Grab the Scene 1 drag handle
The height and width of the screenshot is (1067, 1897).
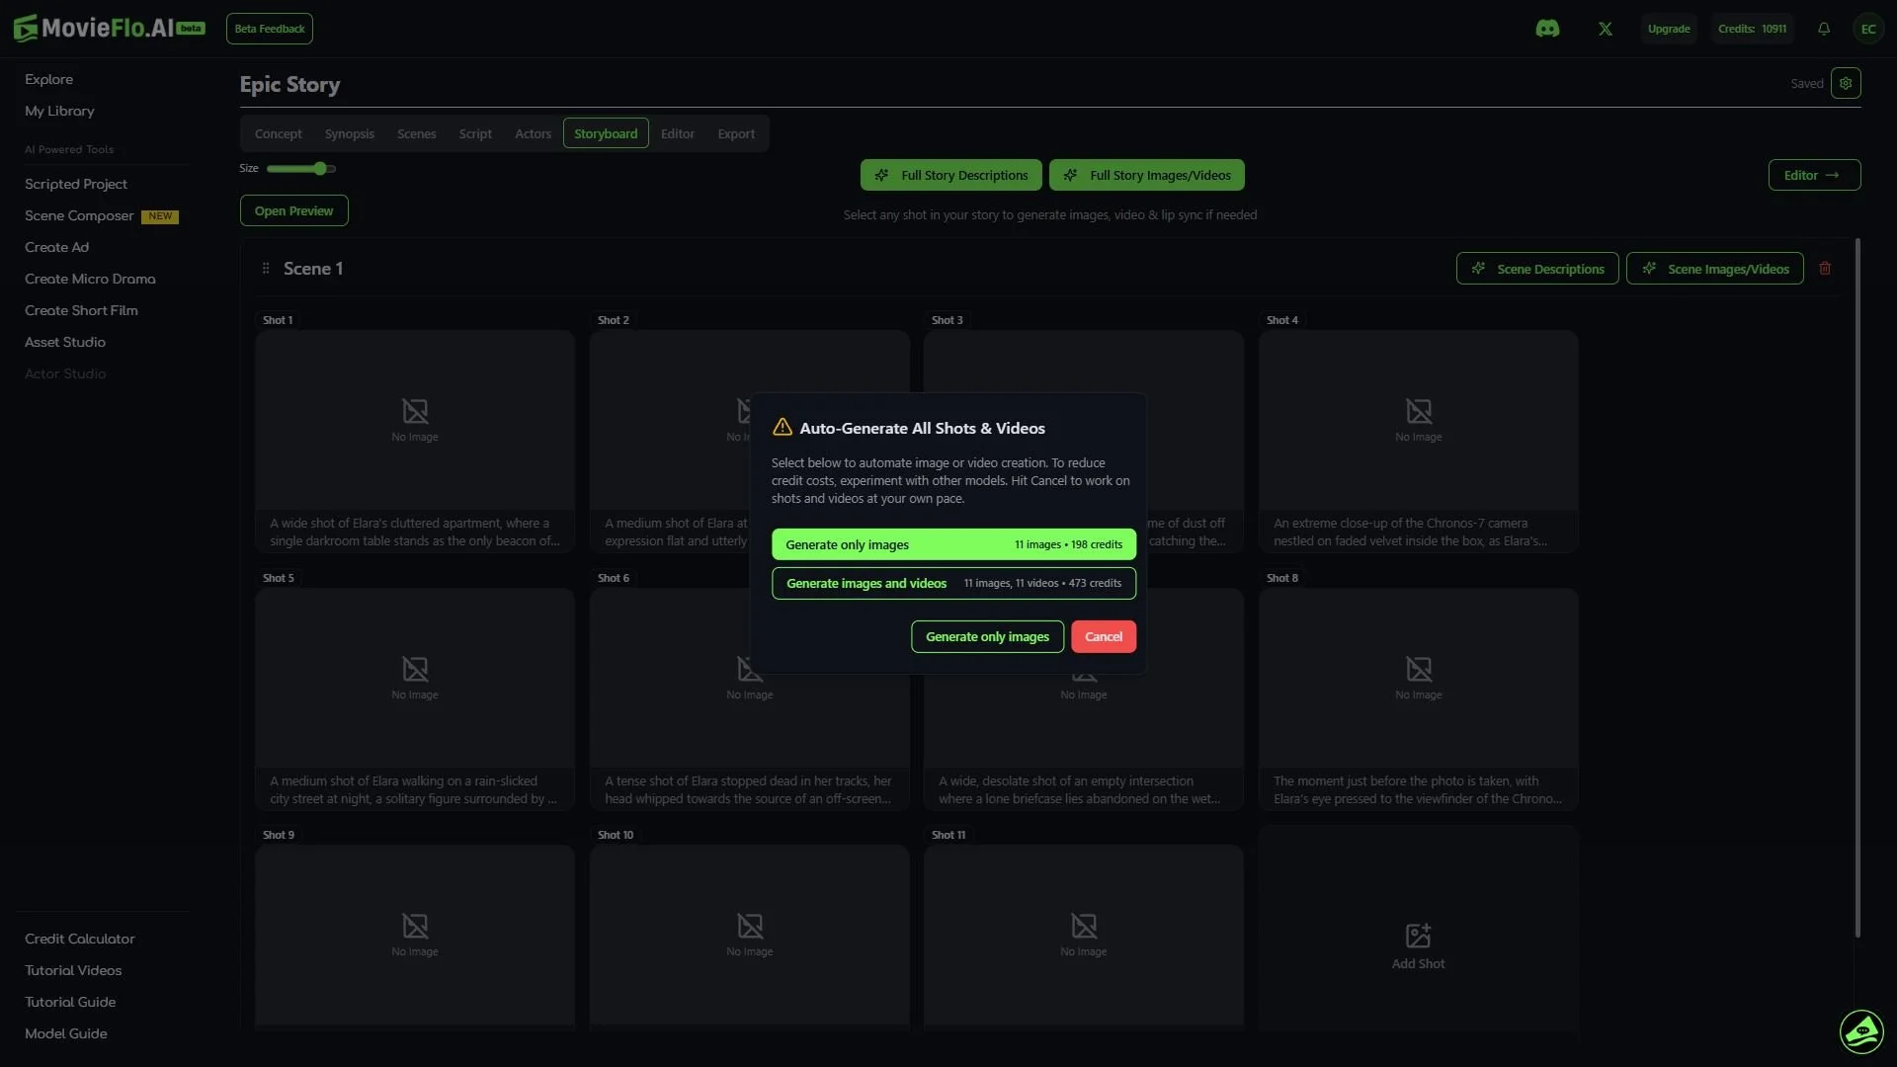(x=265, y=268)
